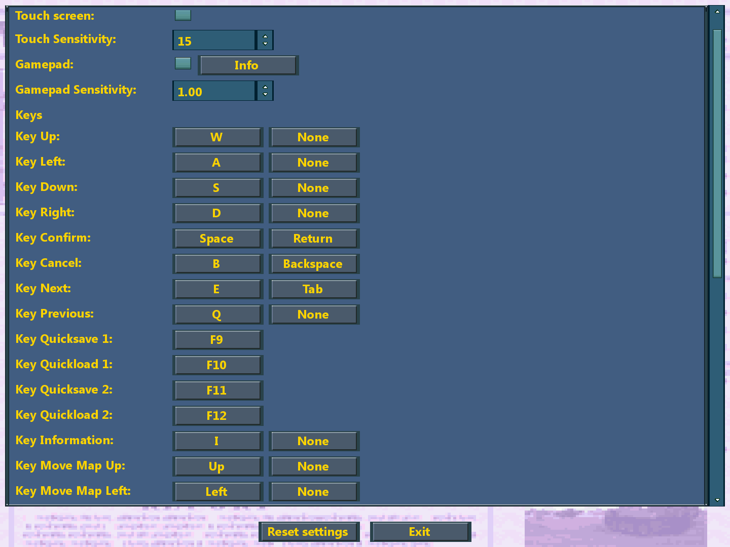Set Move Map Left secondary None

tap(314, 492)
